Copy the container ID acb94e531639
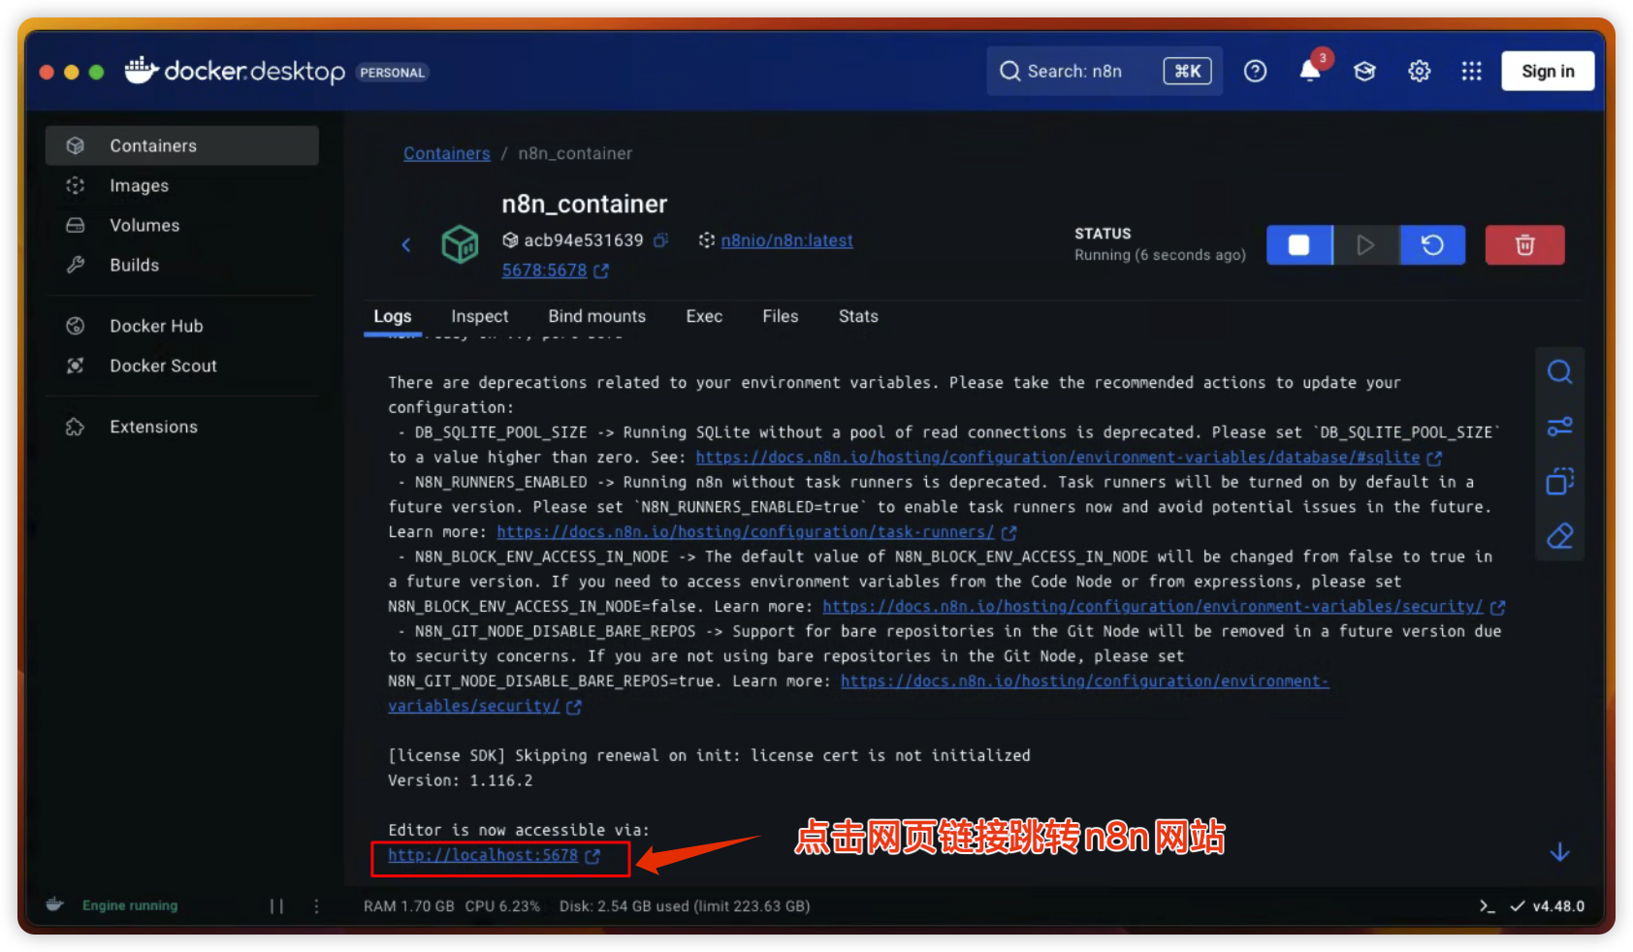 (x=661, y=240)
